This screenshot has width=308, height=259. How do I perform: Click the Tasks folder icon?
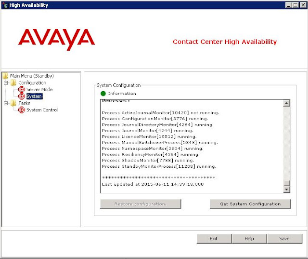pos(13,103)
